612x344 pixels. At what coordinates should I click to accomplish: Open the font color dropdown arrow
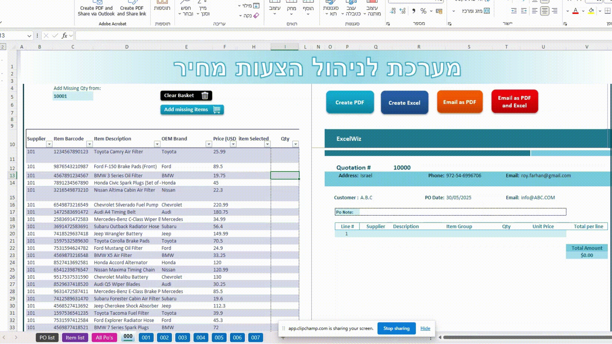point(567,11)
